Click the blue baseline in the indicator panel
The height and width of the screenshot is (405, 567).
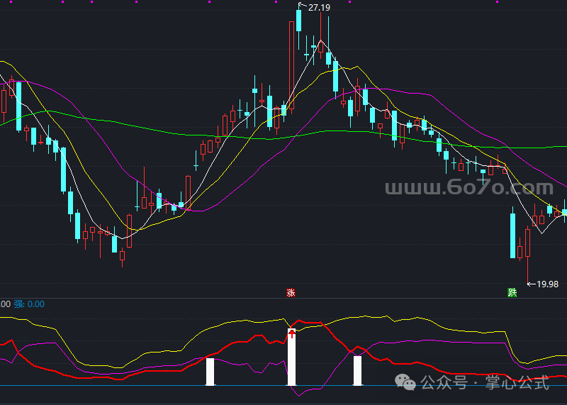[142, 386]
